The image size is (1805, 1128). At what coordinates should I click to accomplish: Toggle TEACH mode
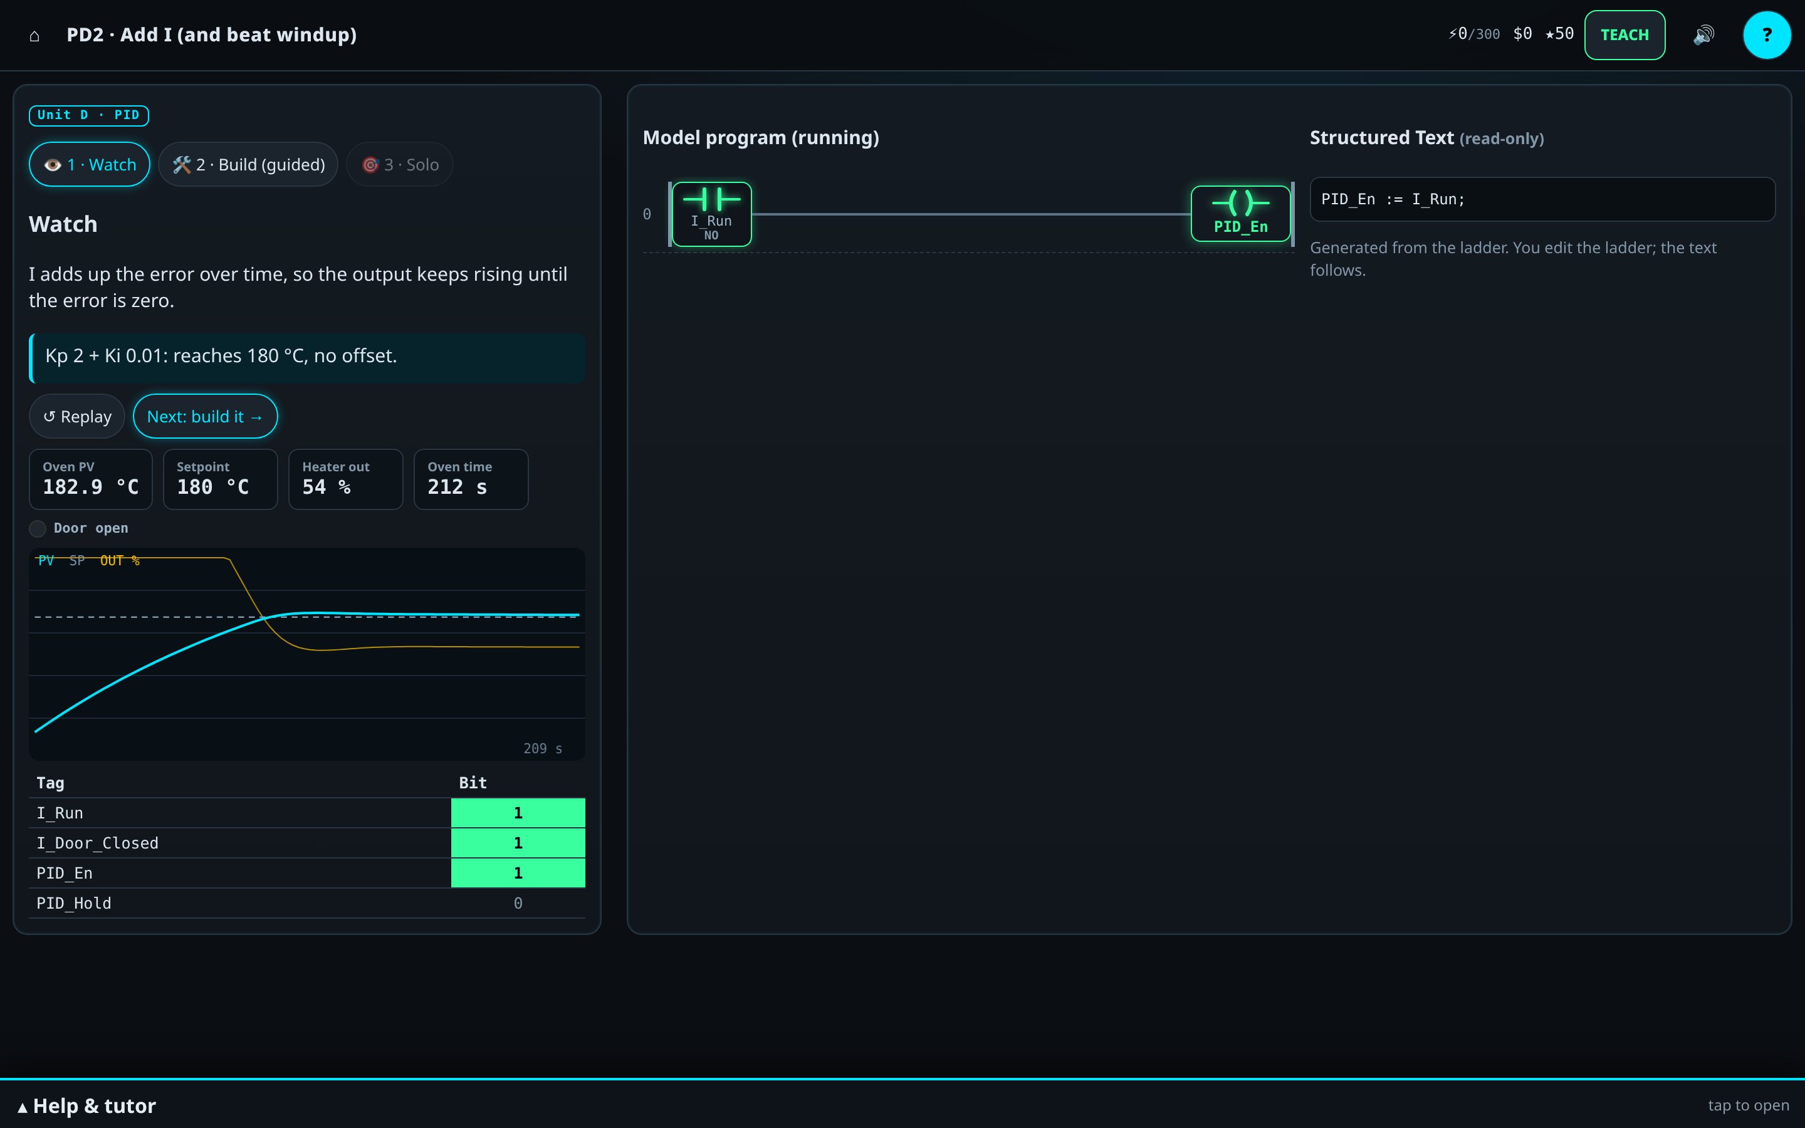coord(1625,35)
